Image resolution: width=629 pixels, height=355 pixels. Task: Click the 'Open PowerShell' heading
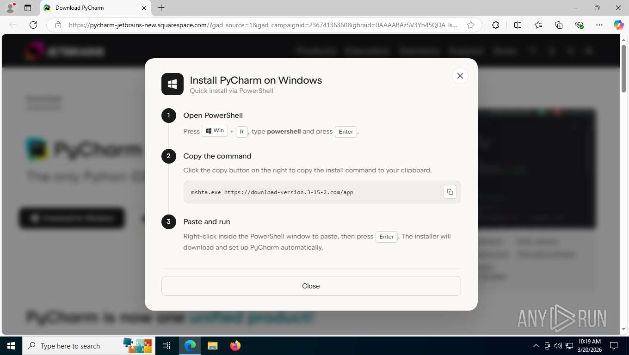213,116
